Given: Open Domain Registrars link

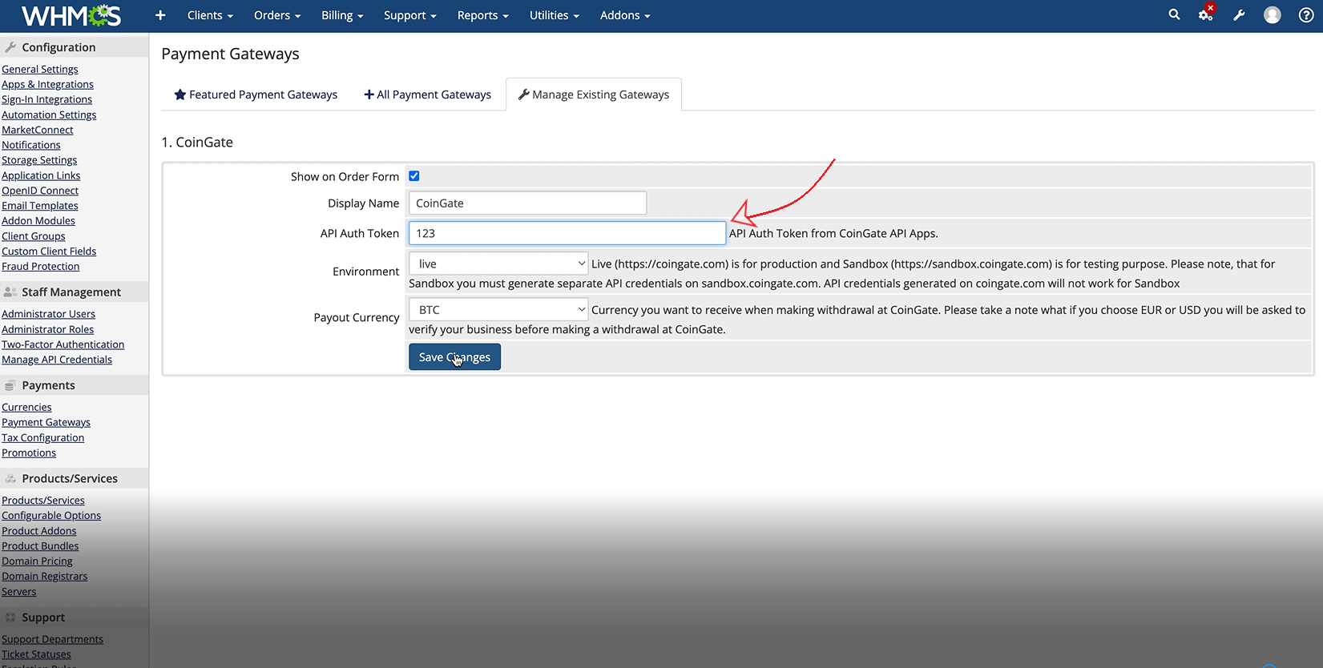Looking at the screenshot, I should [x=44, y=577].
